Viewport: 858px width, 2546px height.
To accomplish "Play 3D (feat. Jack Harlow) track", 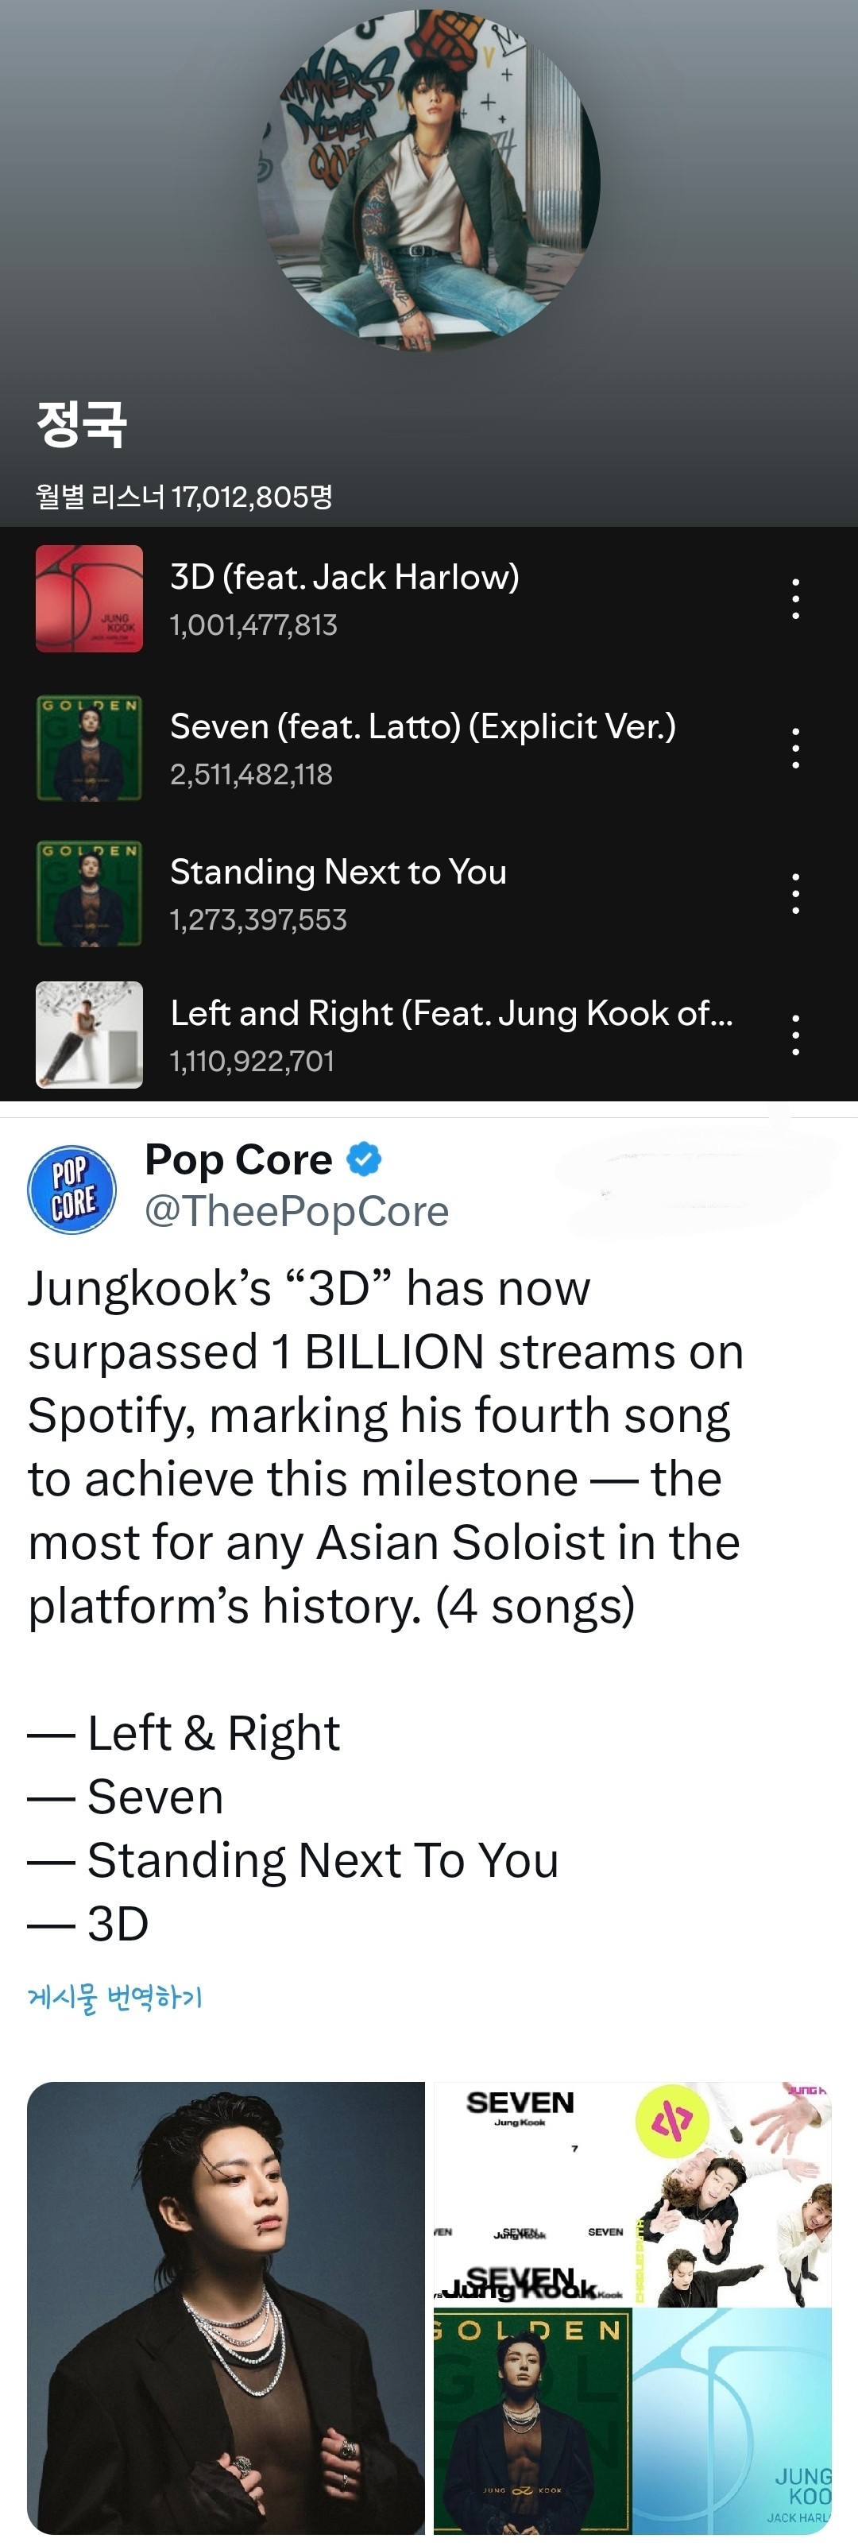I will 344,577.
